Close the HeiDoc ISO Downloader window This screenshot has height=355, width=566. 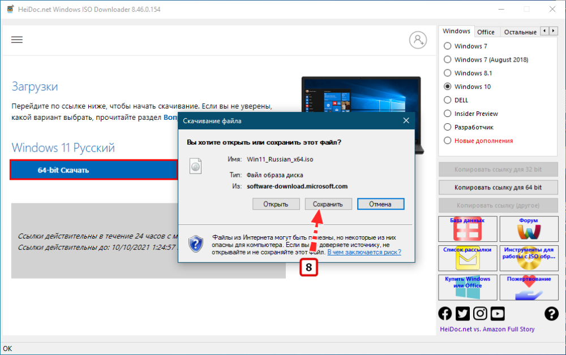[x=552, y=10]
